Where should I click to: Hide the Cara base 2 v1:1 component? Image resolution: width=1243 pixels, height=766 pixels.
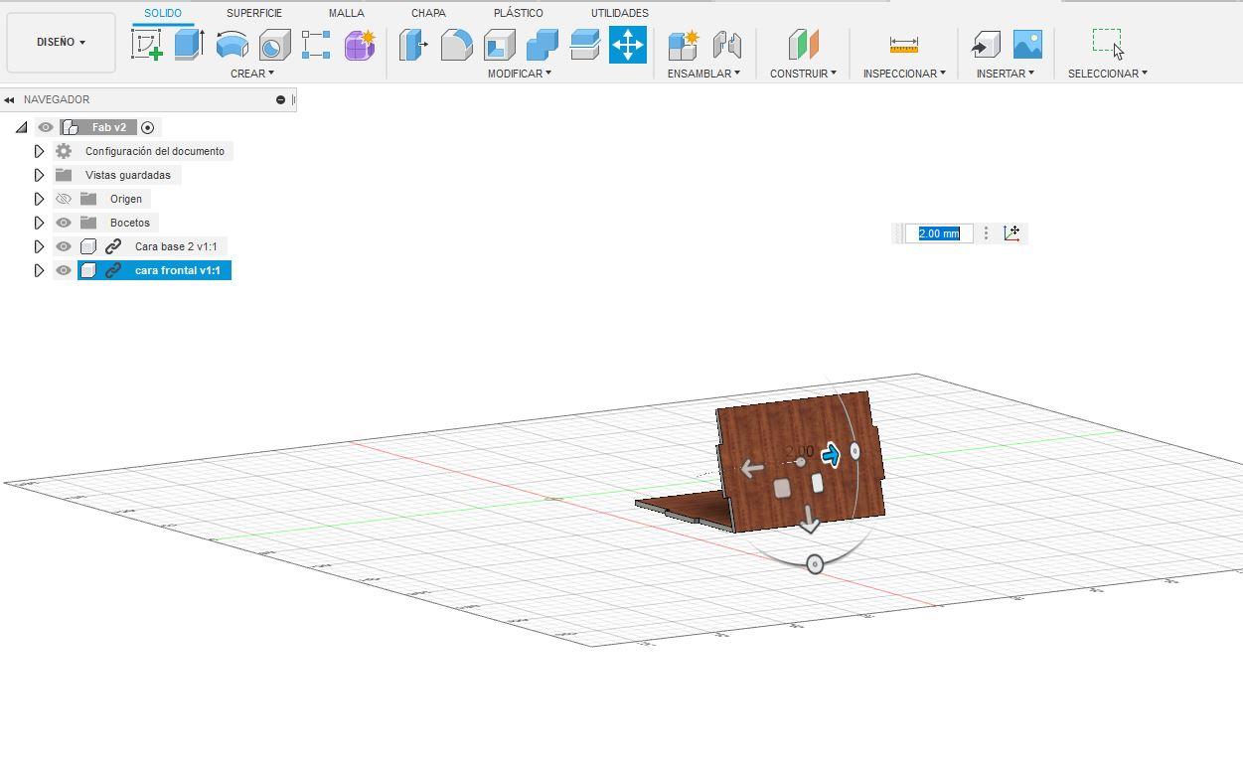(x=64, y=246)
